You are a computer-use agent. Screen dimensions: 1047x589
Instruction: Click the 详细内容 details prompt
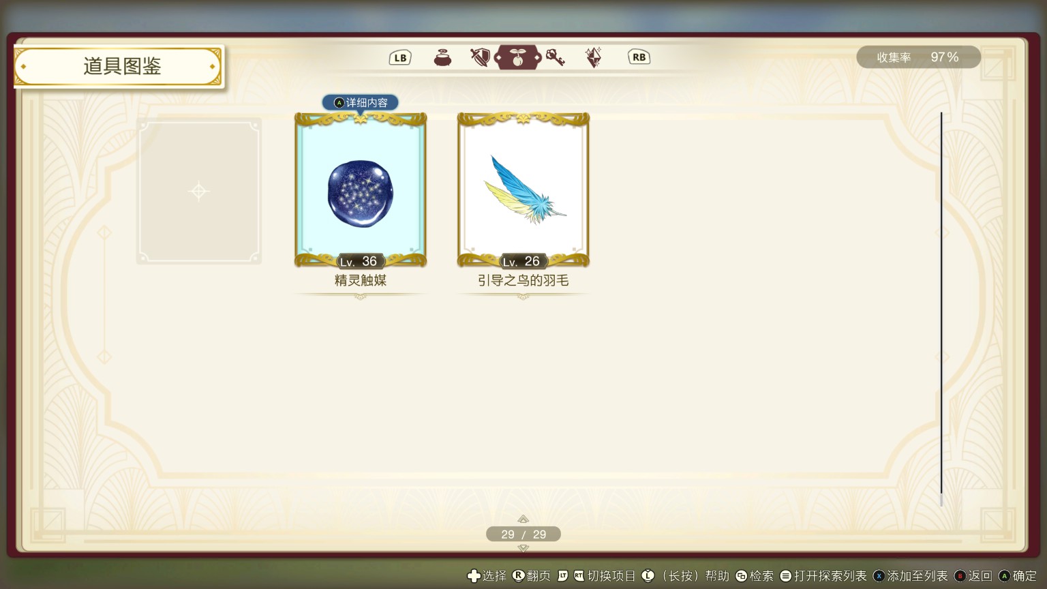tap(360, 102)
